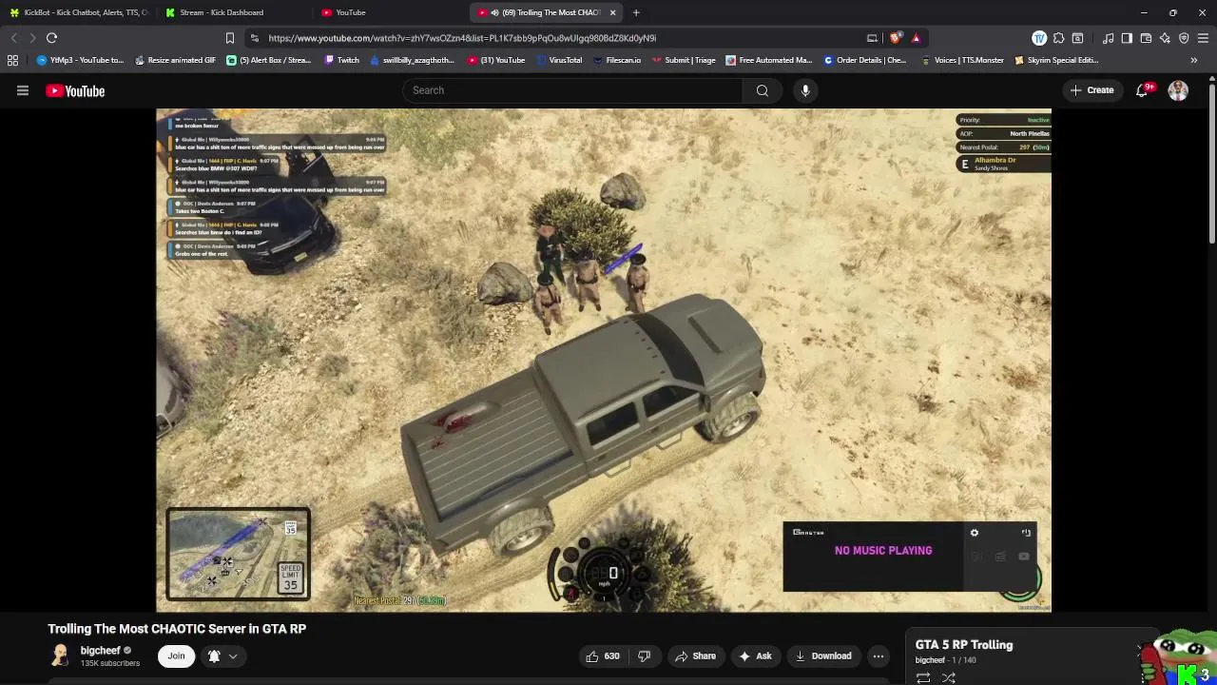Open Brave VPN shield icon
This screenshot has height=685, width=1217.
(1184, 38)
